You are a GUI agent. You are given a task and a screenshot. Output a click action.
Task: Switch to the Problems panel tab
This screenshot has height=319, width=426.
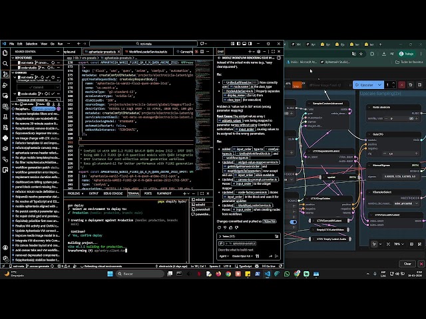click(x=75, y=193)
